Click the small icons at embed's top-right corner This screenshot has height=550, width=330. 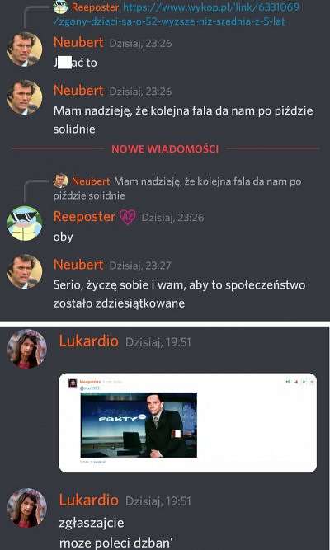pyautogui.click(x=299, y=381)
